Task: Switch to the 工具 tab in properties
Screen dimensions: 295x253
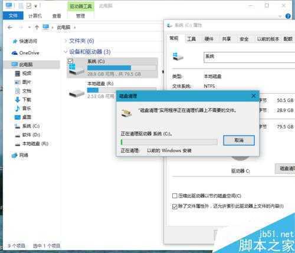Action: [191, 39]
